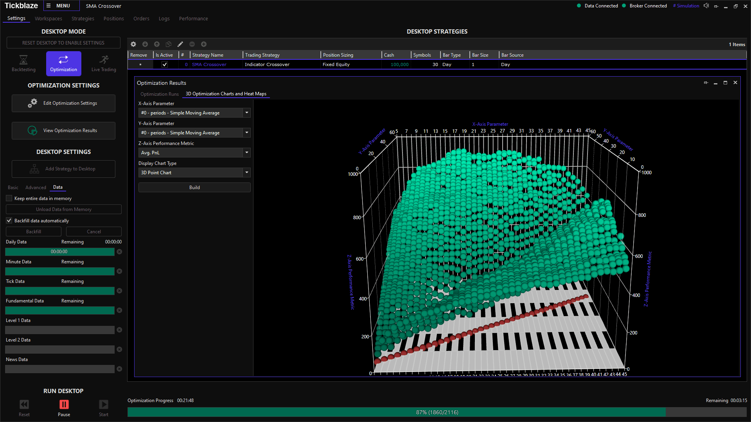Image resolution: width=751 pixels, height=422 pixels.
Task: Switch to Optimization Runs tab
Action: pyautogui.click(x=160, y=94)
